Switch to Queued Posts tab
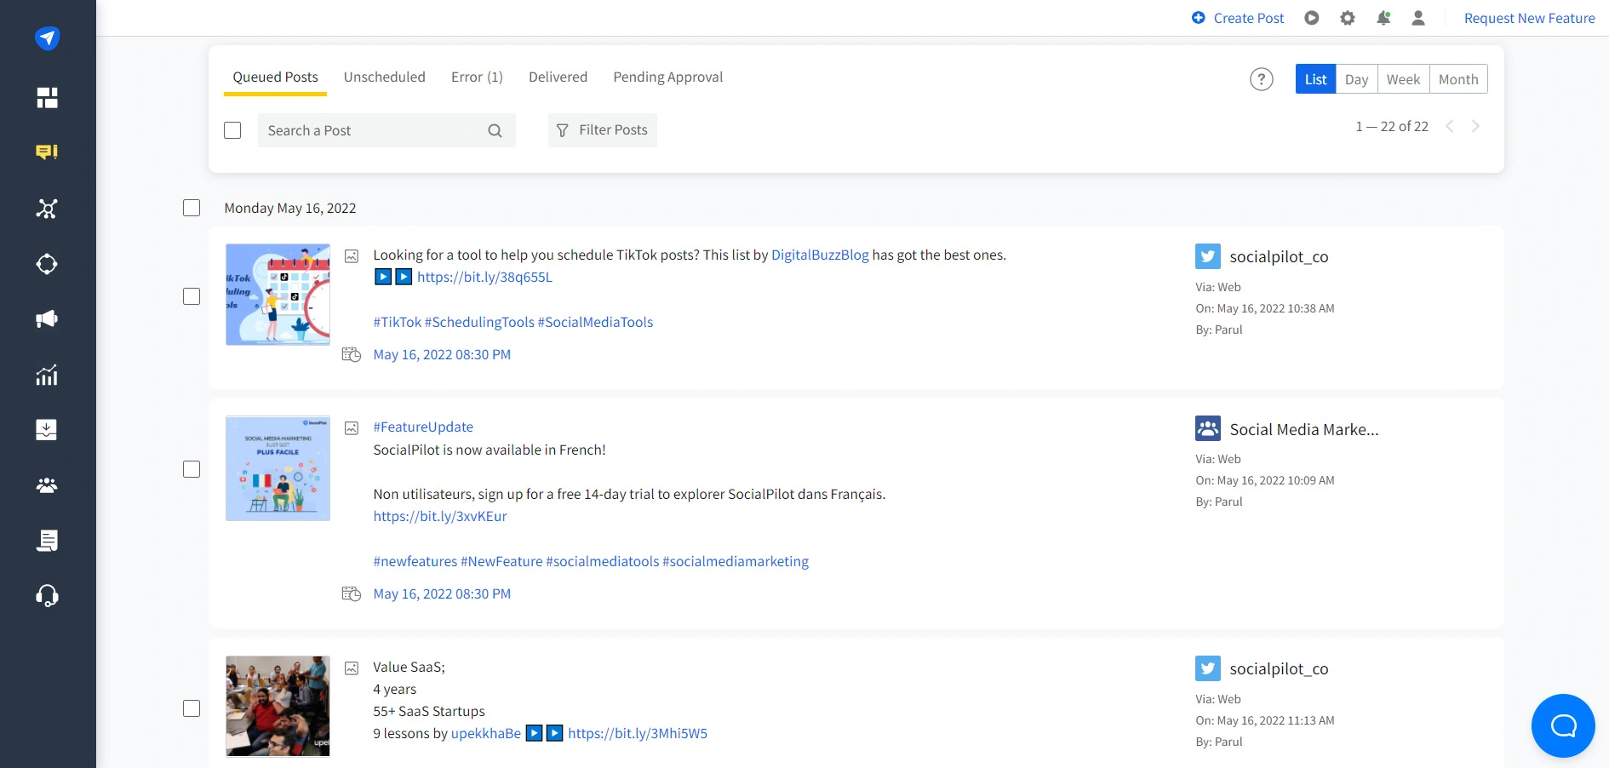This screenshot has width=1609, height=768. (x=276, y=77)
